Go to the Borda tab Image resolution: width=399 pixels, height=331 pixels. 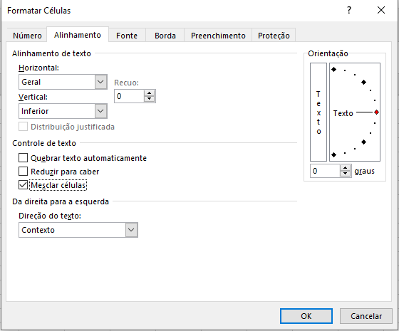[x=165, y=36]
